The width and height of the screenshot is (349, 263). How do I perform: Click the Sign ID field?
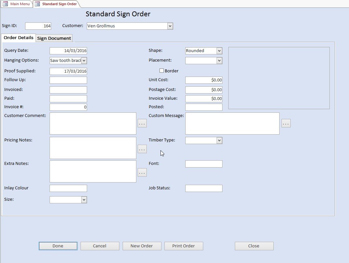point(38,26)
